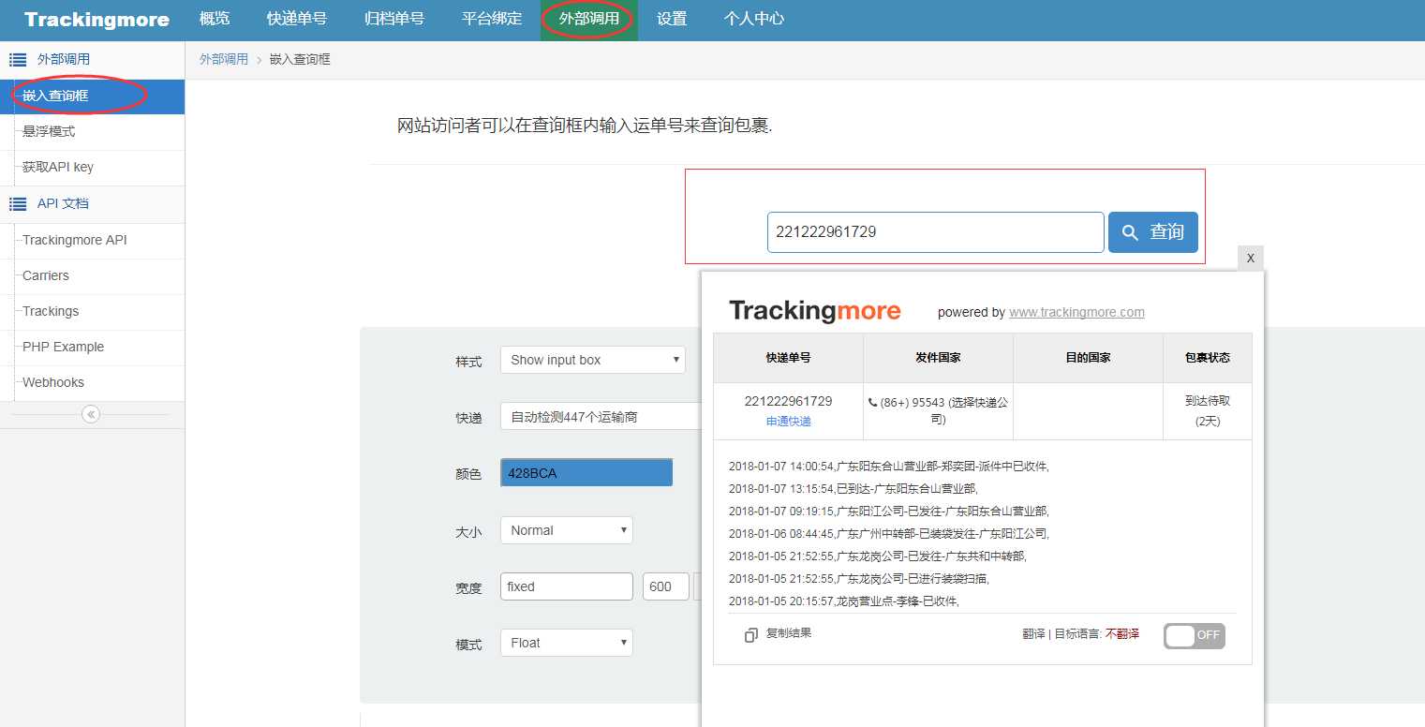Click the 2018-01-07 13:15:54 tracking entry

854,489
